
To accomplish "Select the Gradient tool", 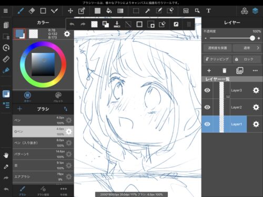I will [120, 11].
